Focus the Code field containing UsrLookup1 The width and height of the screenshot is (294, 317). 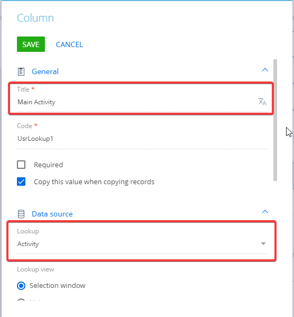pos(142,139)
